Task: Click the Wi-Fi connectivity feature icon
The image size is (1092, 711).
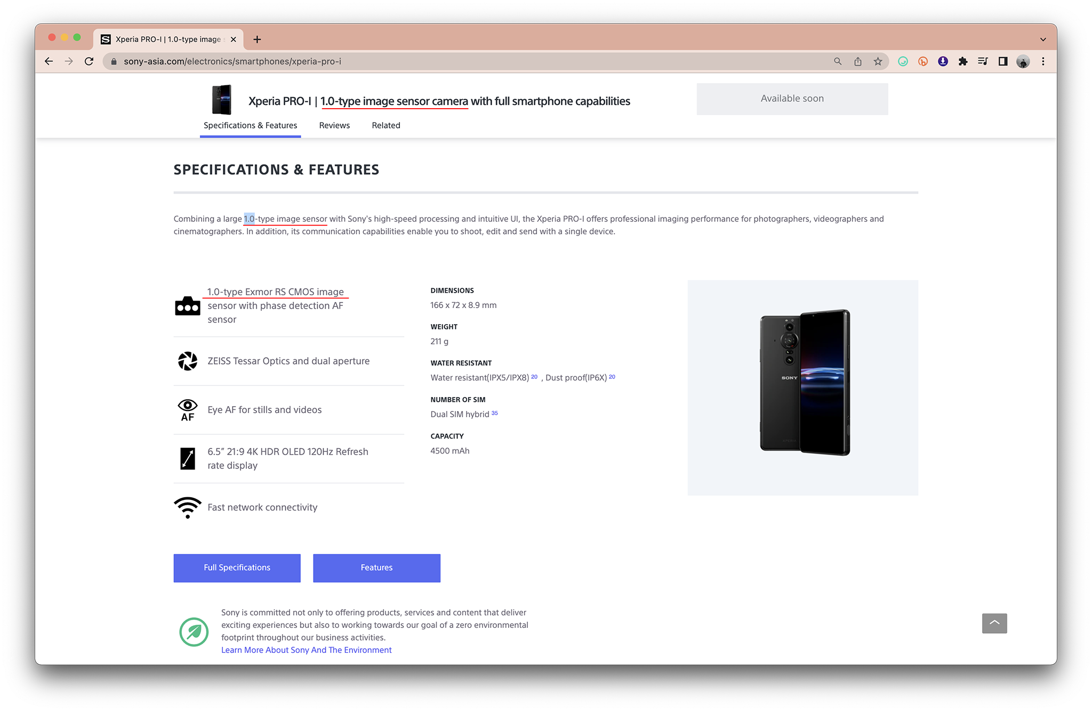Action: 188,507
